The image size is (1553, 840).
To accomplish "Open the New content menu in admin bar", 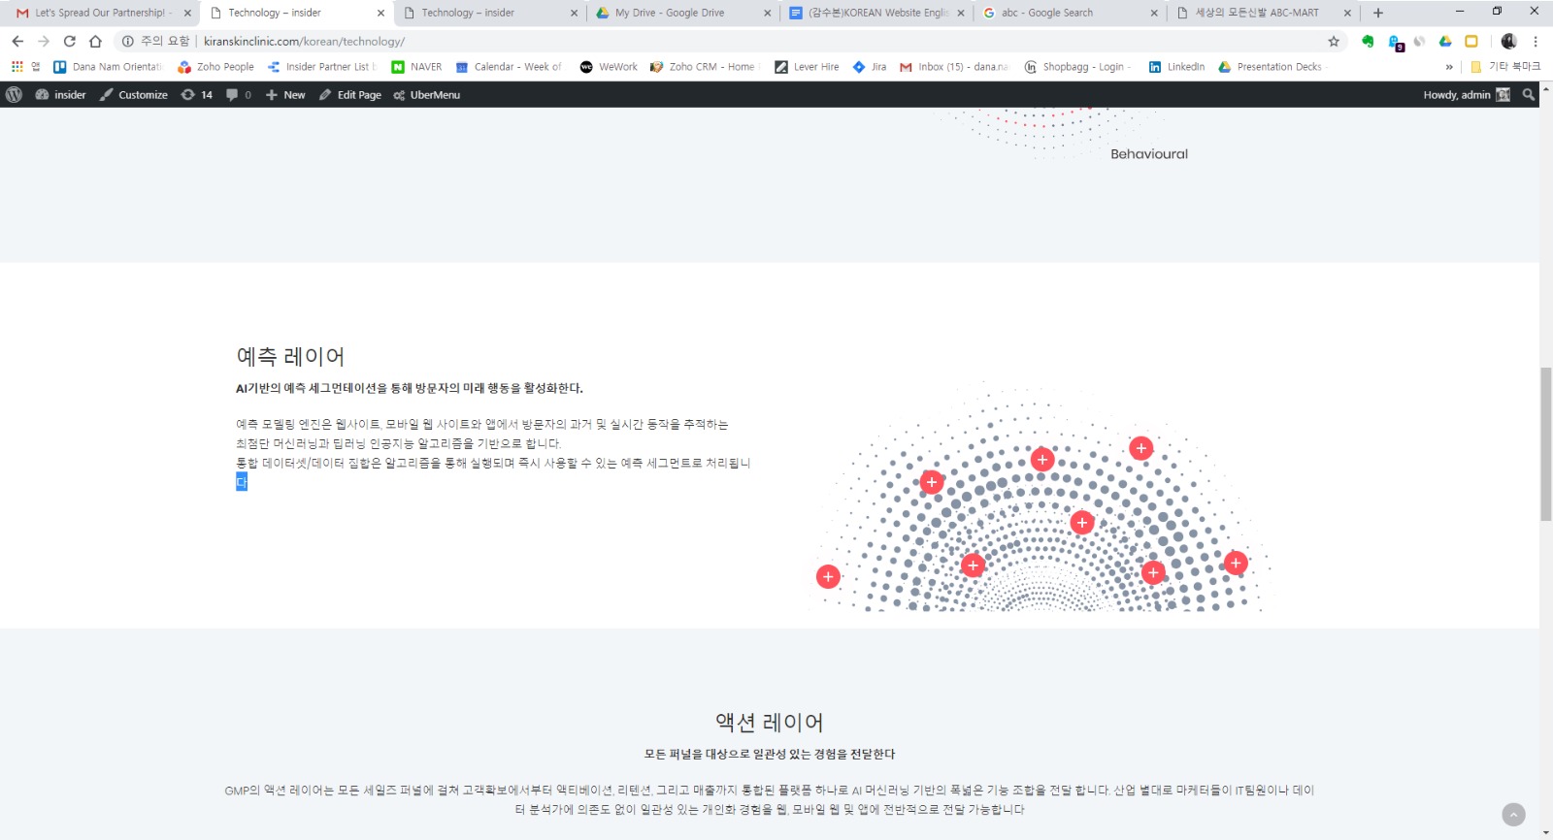I will (285, 95).
